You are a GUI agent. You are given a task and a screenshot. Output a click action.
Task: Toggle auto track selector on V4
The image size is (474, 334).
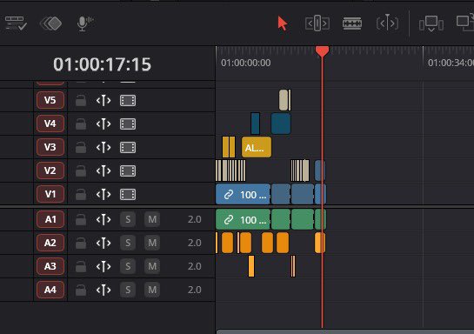(103, 124)
